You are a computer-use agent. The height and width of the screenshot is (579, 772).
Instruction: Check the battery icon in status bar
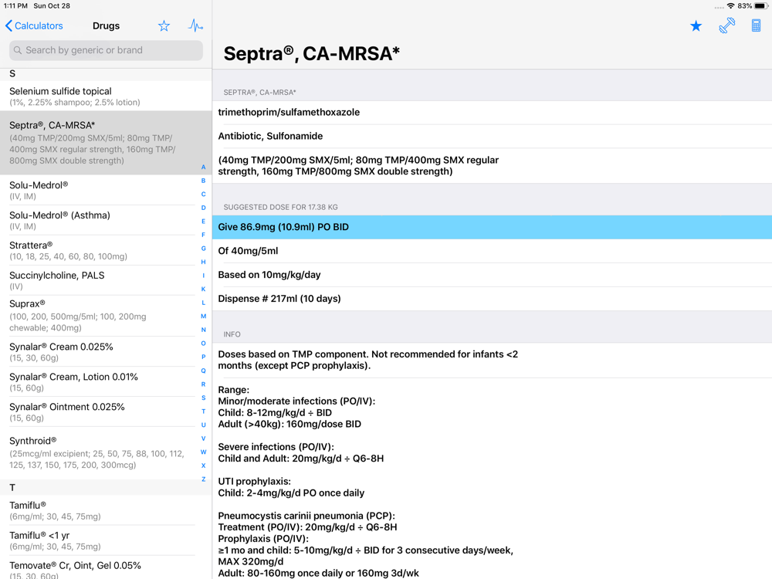pyautogui.click(x=761, y=6)
